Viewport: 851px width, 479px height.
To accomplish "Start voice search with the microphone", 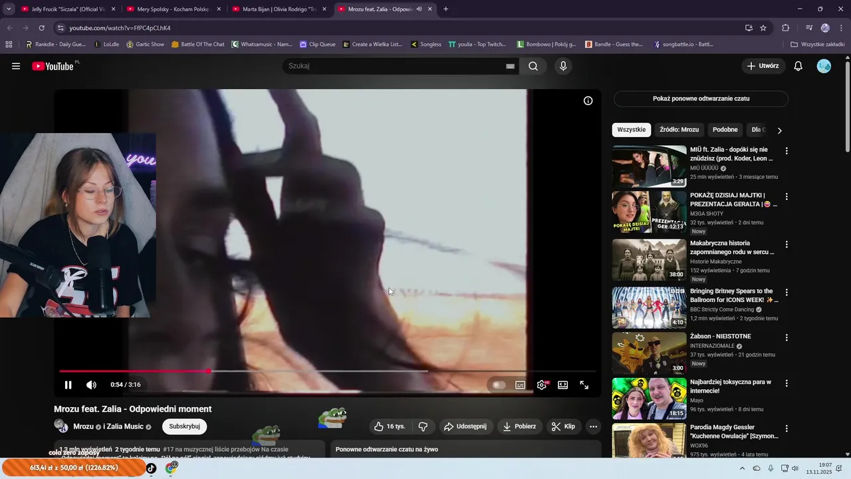I will coord(563,66).
